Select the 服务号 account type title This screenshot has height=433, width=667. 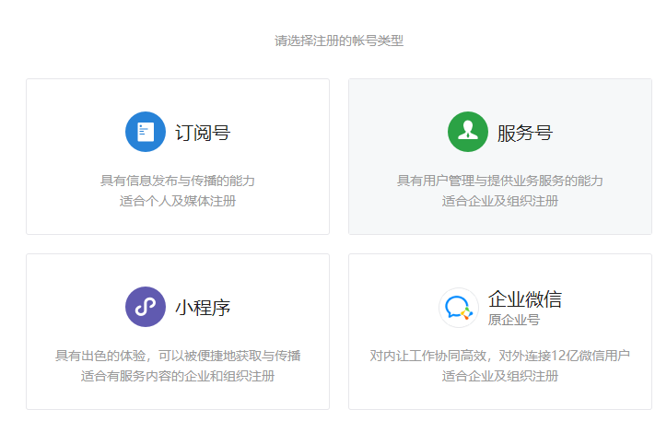pos(525,133)
